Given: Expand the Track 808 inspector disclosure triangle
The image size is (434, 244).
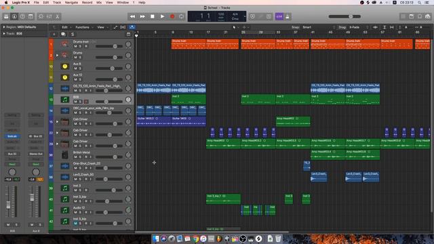Looking at the screenshot, I should (x=4, y=34).
